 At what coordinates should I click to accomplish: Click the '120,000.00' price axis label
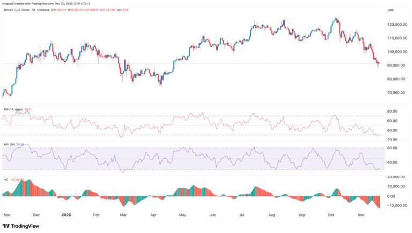tap(398, 25)
